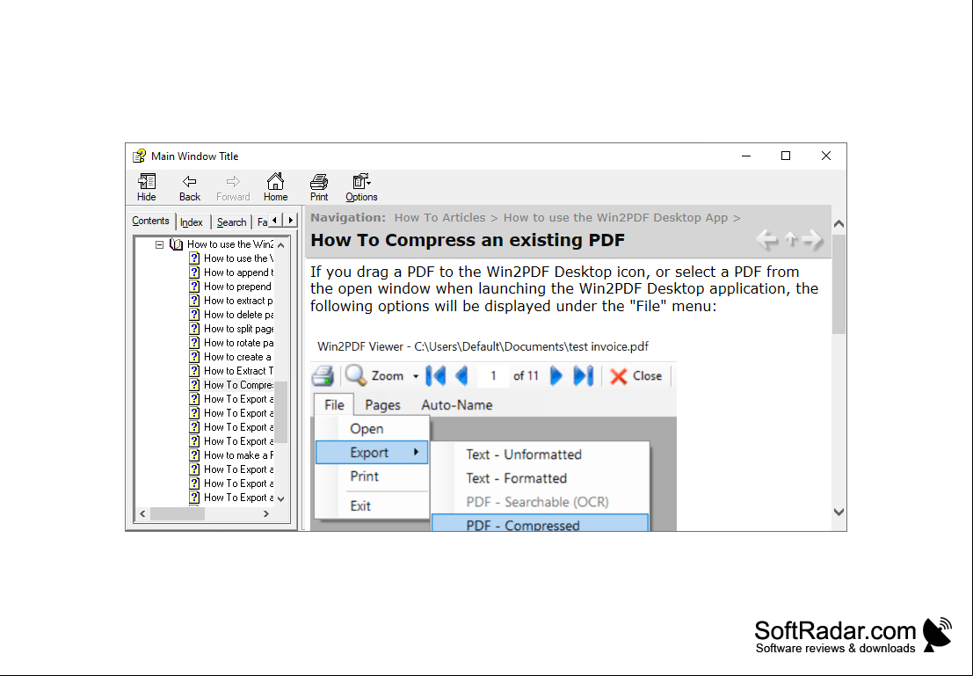Image resolution: width=973 pixels, height=676 pixels.
Task: Go up one level using the header's up arrow
Action: [790, 239]
